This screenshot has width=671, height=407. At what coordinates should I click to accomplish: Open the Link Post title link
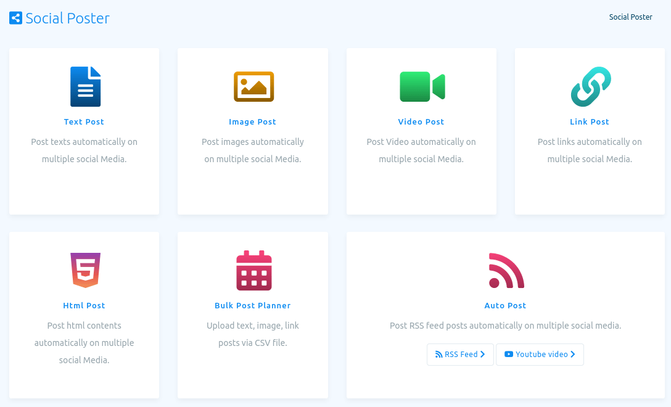[590, 122]
